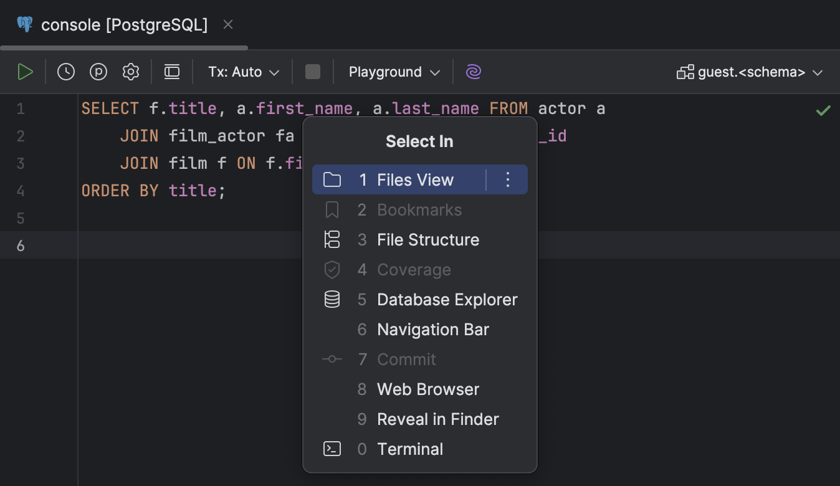The height and width of the screenshot is (486, 840).
Task: Toggle the in-editor results layout icon
Action: coord(172,72)
